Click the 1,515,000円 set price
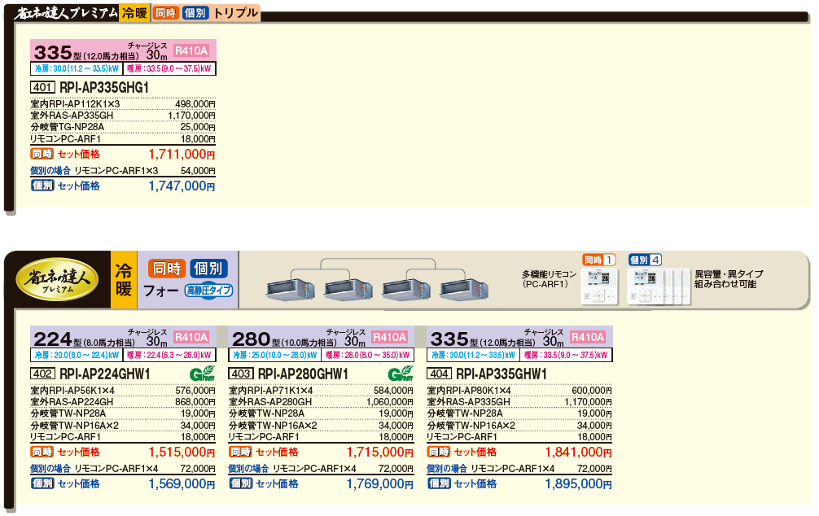 tap(182, 453)
